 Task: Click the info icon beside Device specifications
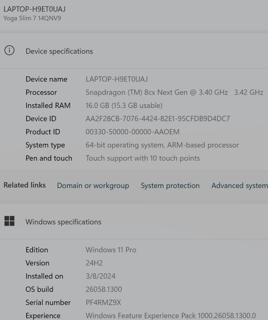[x=9, y=51]
